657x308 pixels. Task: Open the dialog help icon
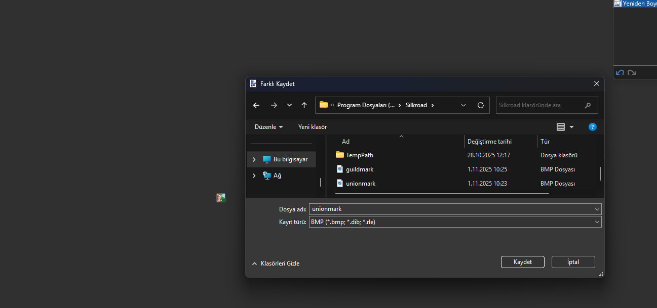pyautogui.click(x=592, y=127)
